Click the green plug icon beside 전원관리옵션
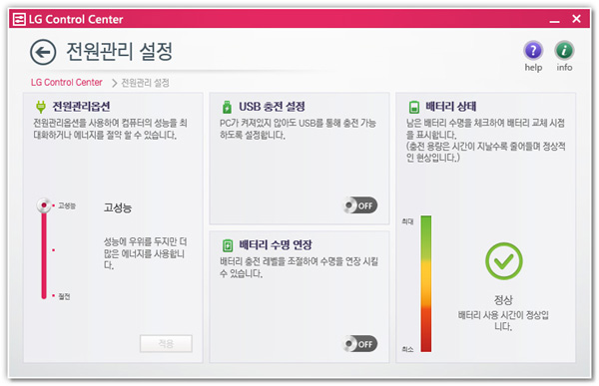The image size is (599, 386). coord(41,107)
